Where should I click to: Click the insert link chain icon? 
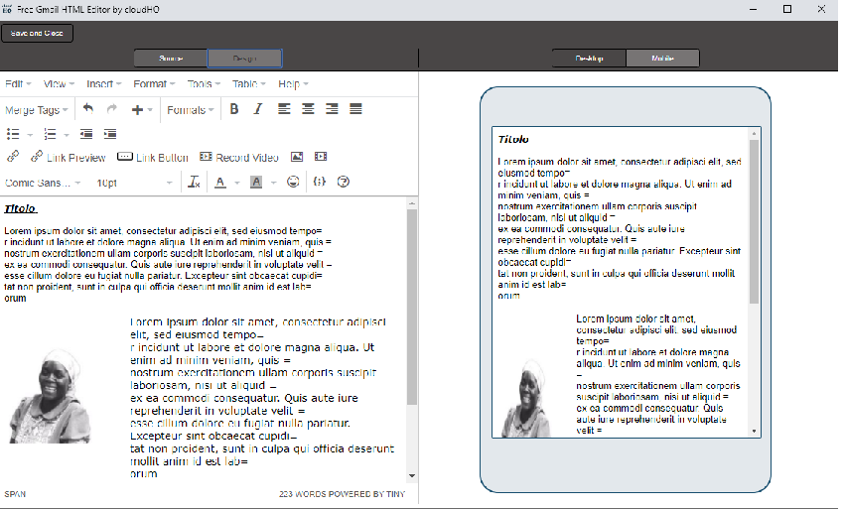[x=13, y=157]
